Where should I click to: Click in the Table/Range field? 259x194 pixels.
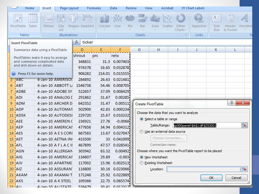(x=207, y=125)
